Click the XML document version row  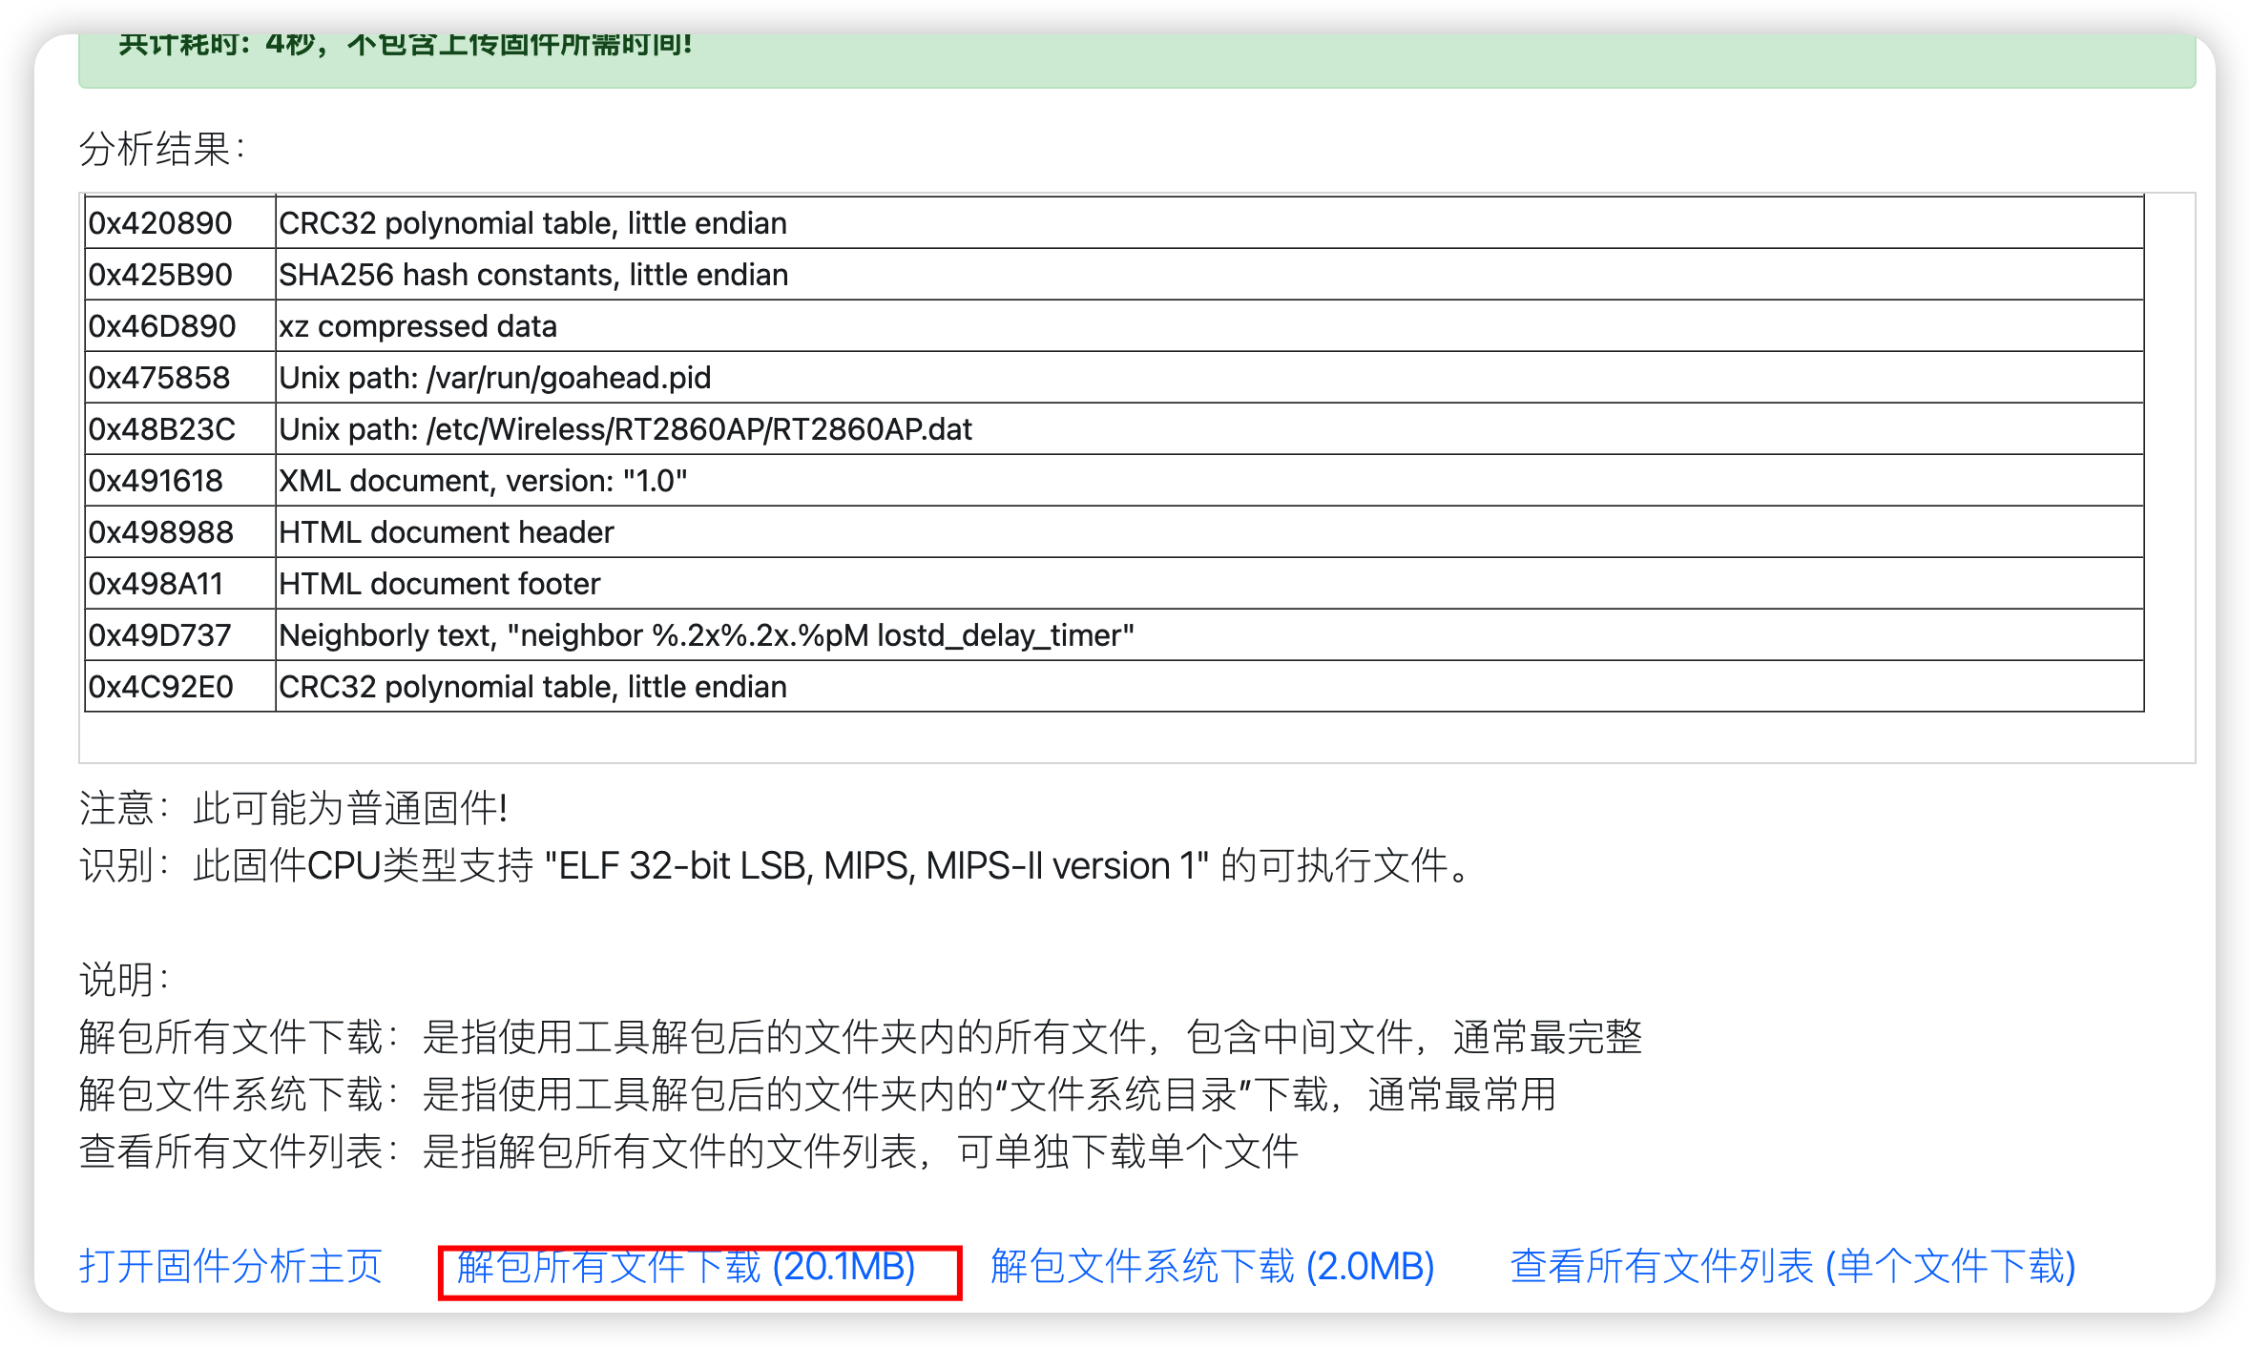pos(1115,481)
